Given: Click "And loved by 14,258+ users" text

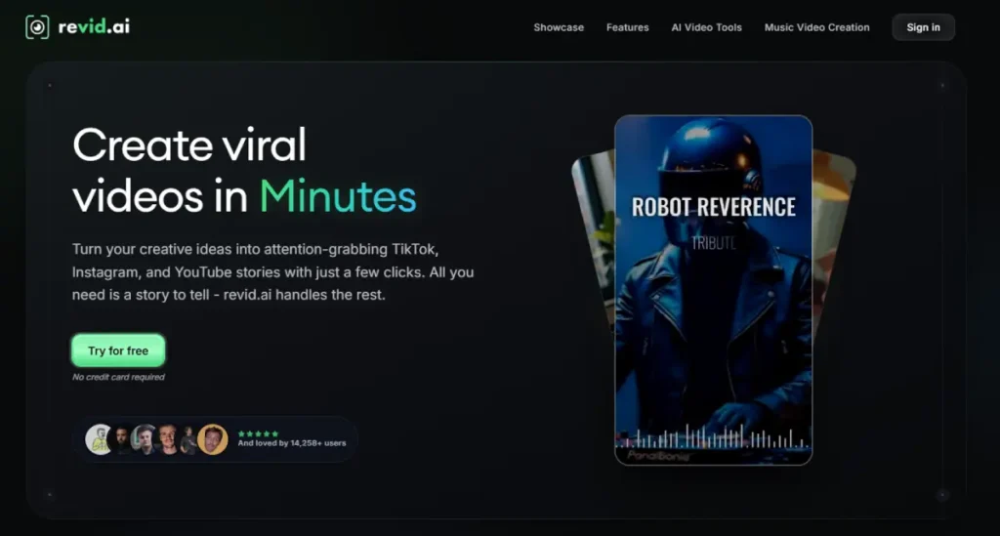Looking at the screenshot, I should coord(292,443).
